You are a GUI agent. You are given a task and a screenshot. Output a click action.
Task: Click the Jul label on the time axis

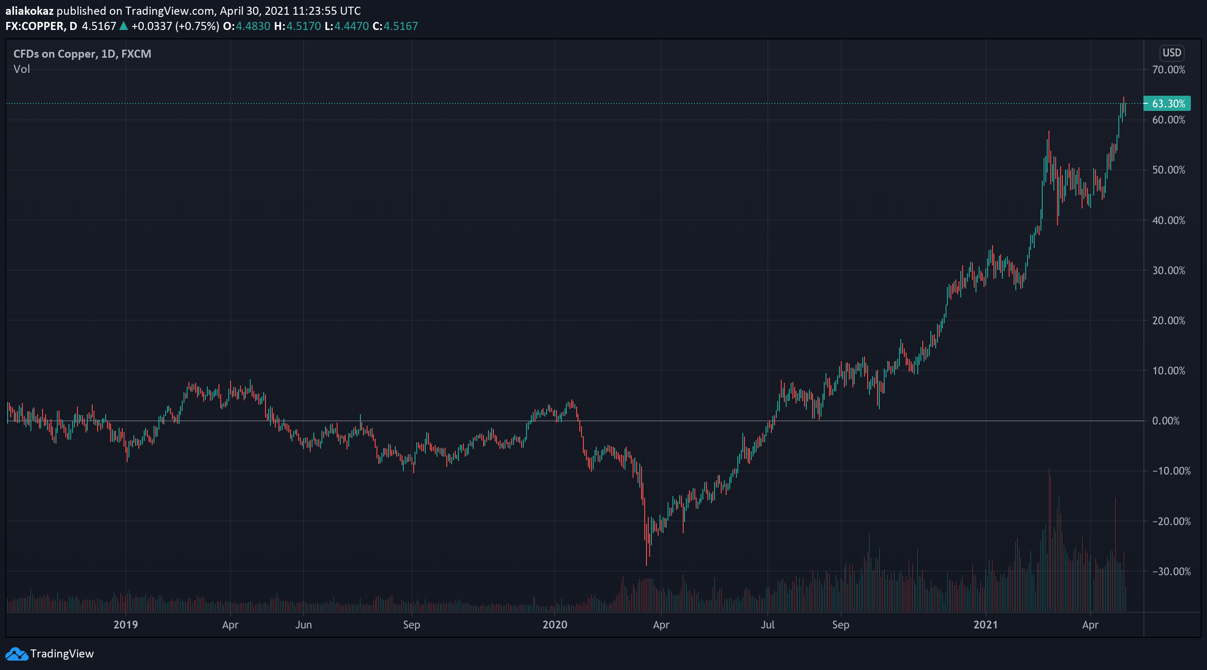pos(767,624)
